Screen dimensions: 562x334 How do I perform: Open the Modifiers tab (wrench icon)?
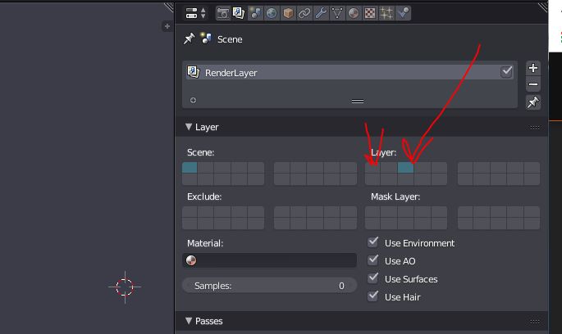pos(321,14)
